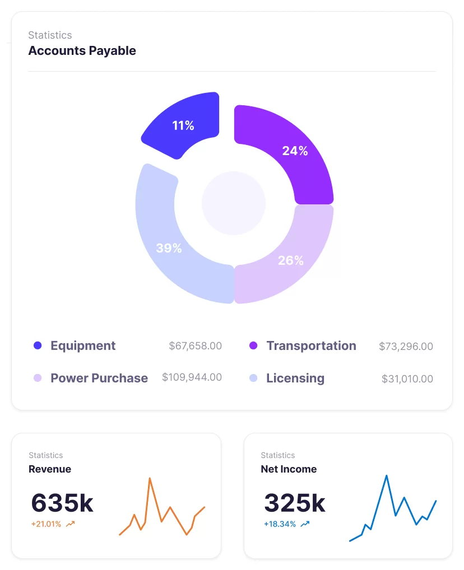
Task: Open the orange Revenue sparkline chart
Action: pos(162,507)
